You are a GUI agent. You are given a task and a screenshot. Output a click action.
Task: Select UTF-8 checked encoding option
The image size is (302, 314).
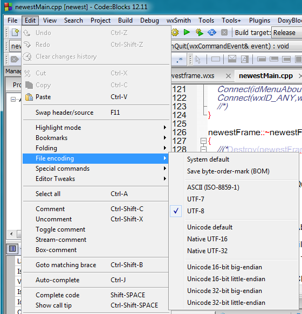[x=234, y=211]
